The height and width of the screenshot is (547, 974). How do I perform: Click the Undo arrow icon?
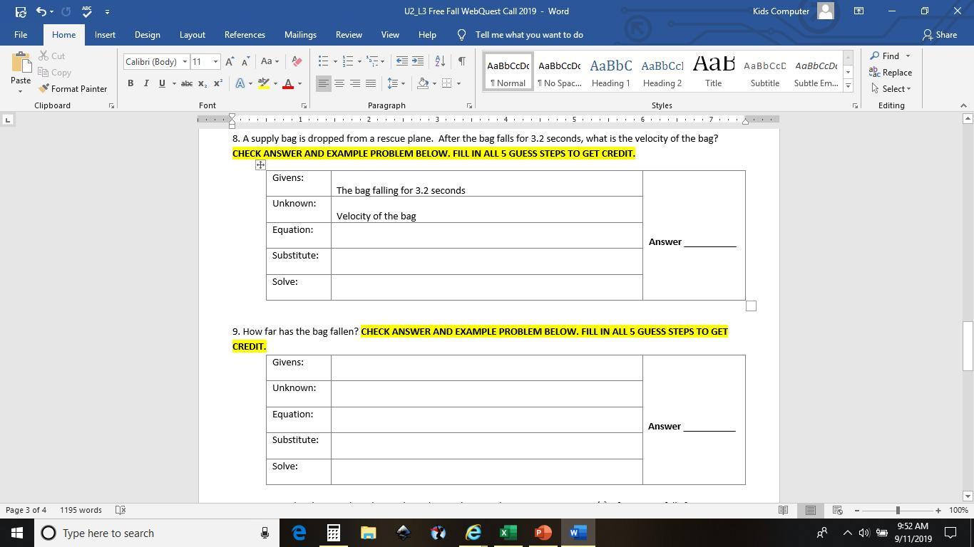(x=41, y=11)
